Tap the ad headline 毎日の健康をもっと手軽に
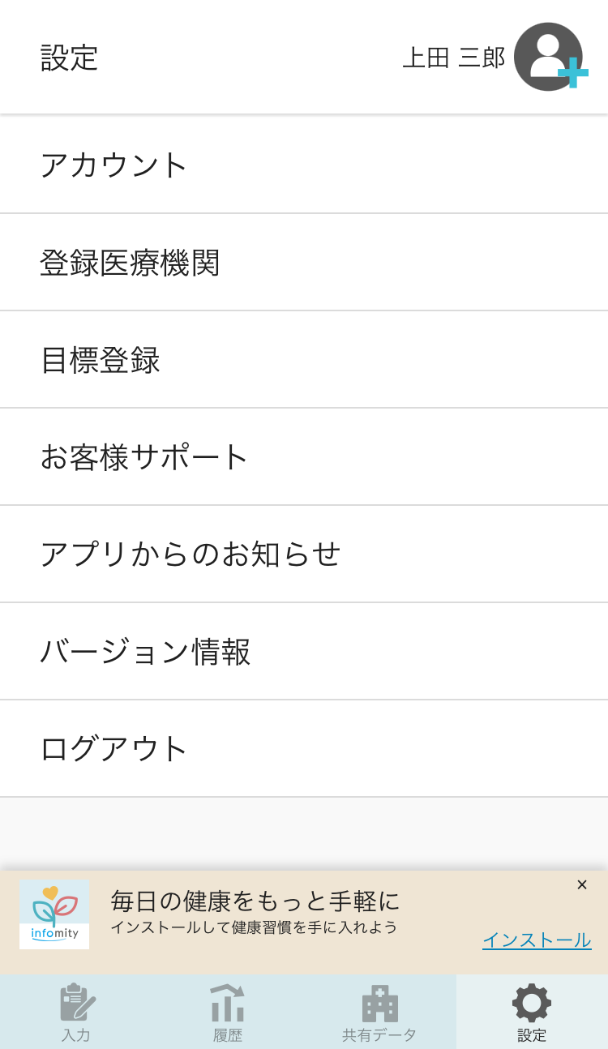The width and height of the screenshot is (608, 1049). click(255, 901)
